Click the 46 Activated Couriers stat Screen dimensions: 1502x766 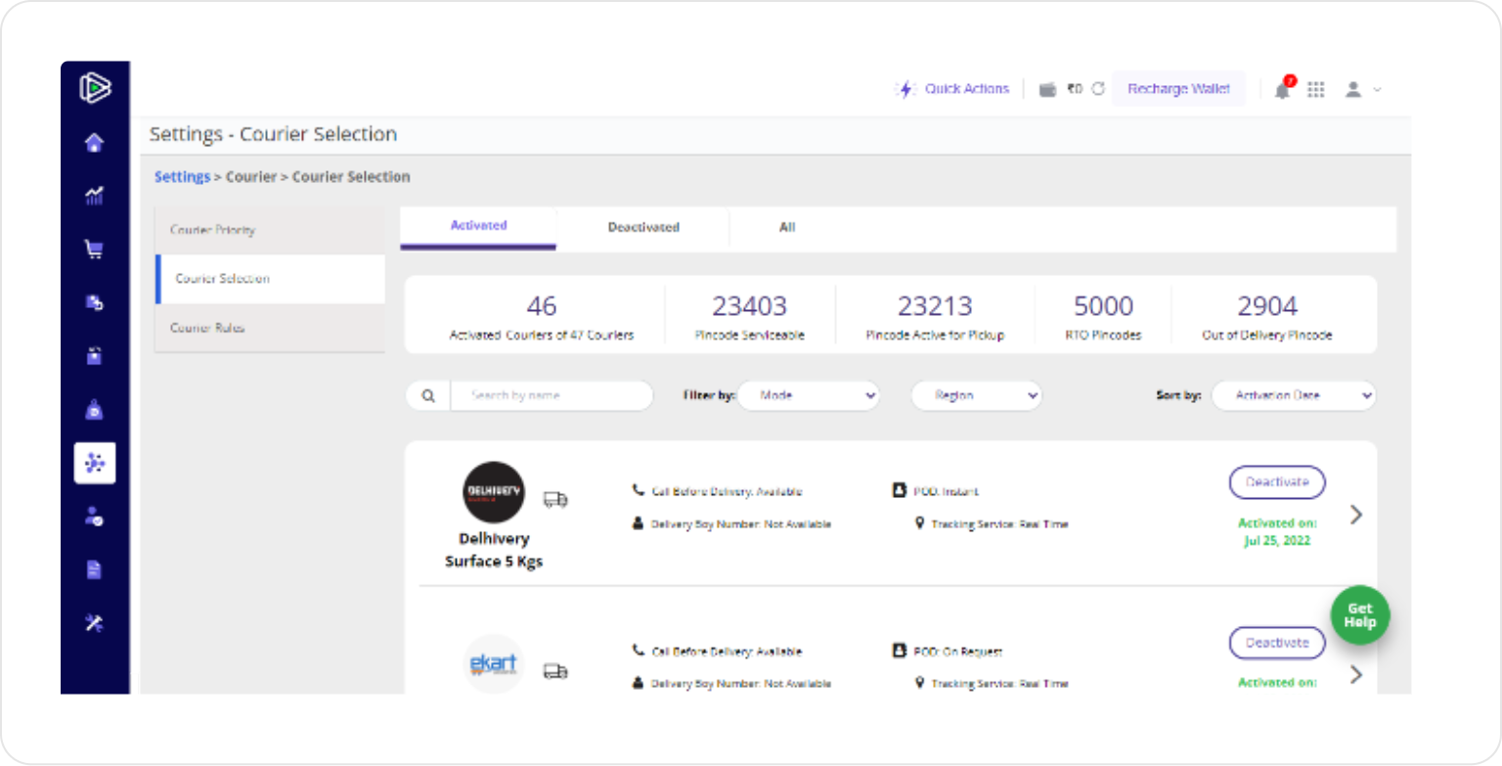pyautogui.click(x=541, y=317)
